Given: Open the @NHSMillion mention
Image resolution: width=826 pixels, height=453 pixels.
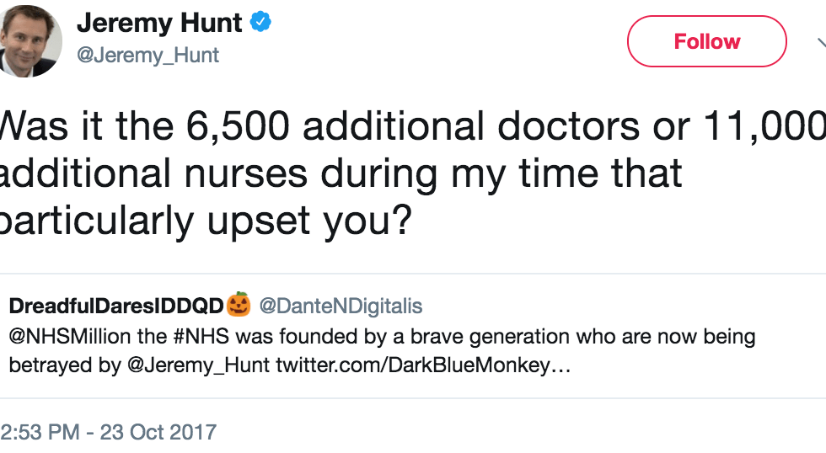Looking at the screenshot, I should pyautogui.click(x=70, y=337).
